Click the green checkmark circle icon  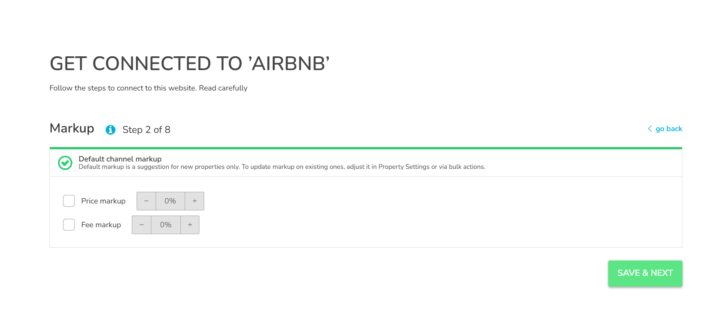coord(65,163)
